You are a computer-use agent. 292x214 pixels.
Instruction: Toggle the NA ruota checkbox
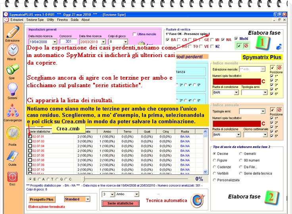(x=223, y=40)
